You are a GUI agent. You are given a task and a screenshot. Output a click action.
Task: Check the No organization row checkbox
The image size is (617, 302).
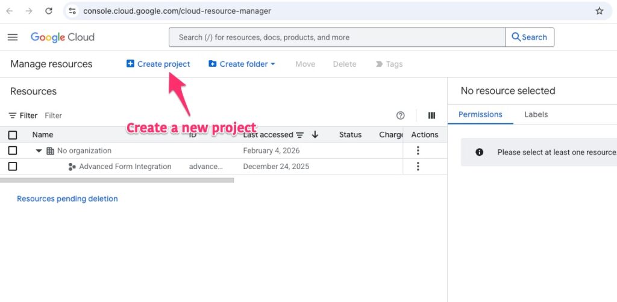pyautogui.click(x=13, y=150)
